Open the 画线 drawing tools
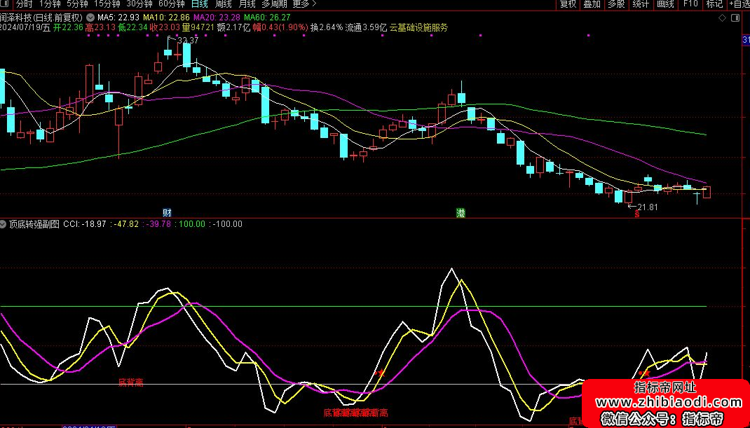This screenshot has width=750, height=428. [665, 4]
